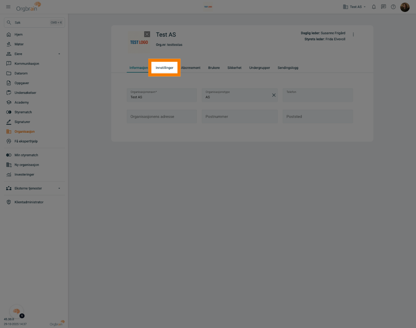
Task: Switch to the Innstillinger tab
Action: coord(164,68)
